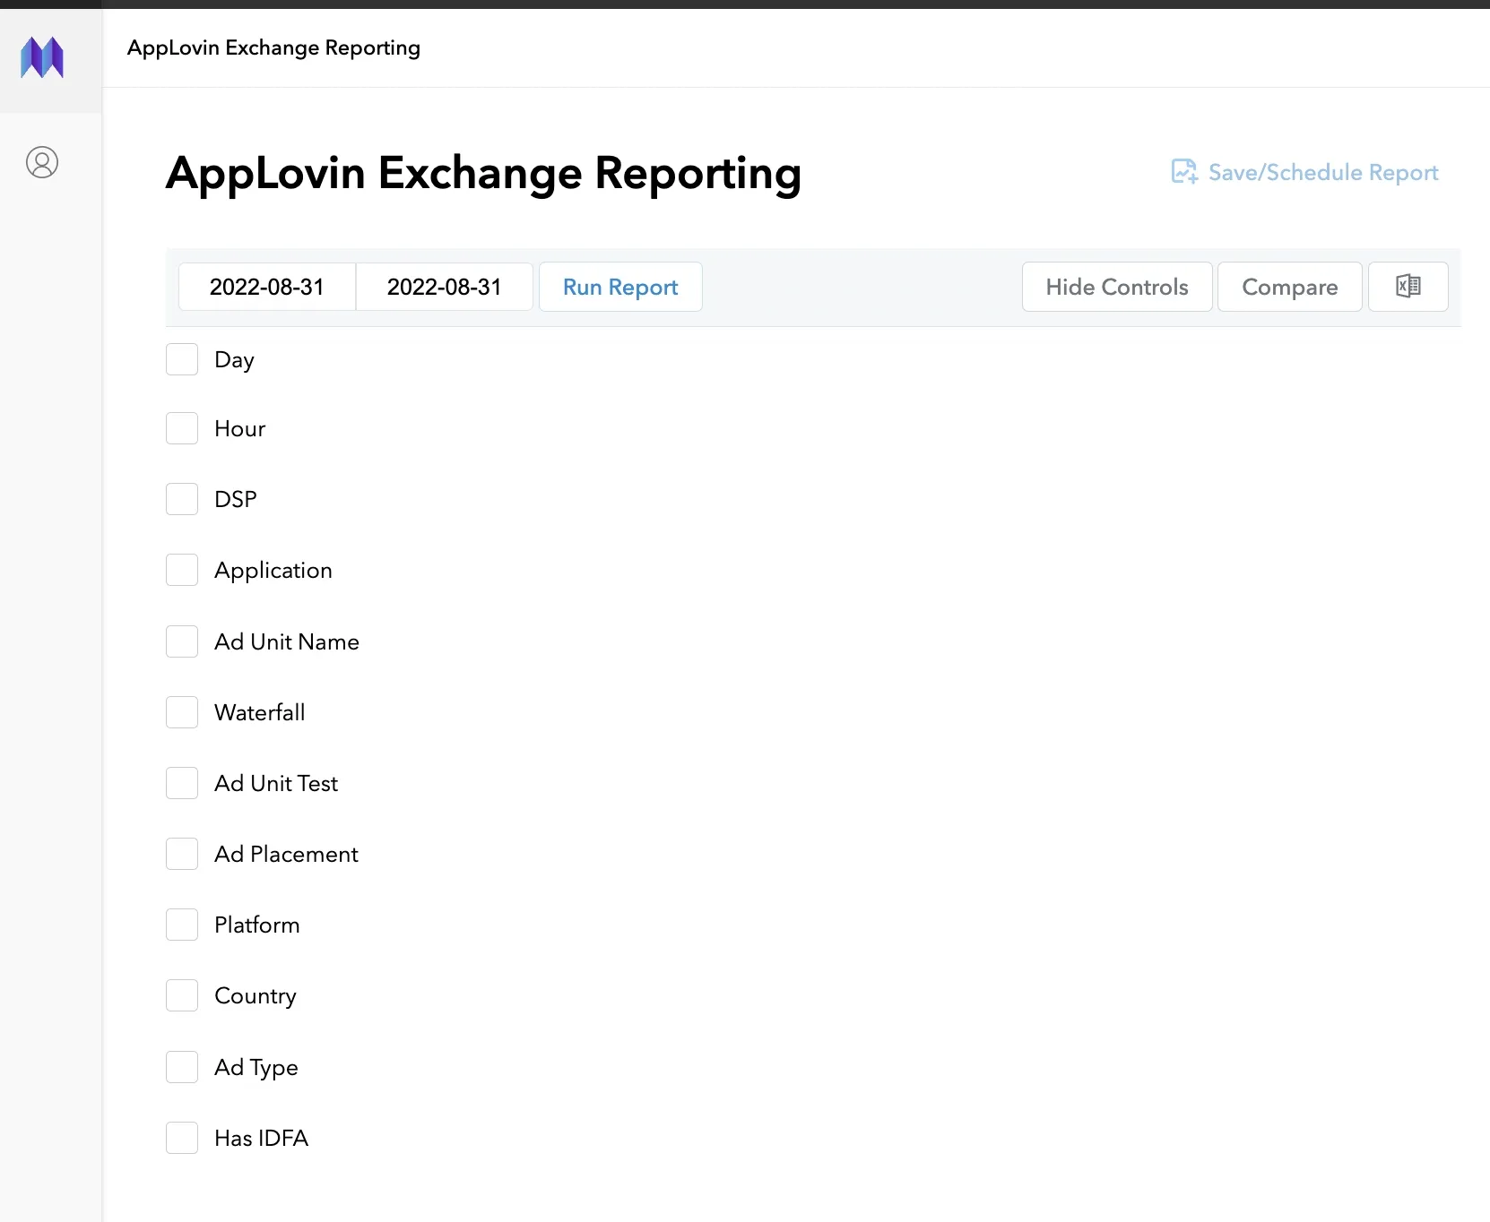Run the report
The width and height of the screenshot is (1490, 1222).
pos(619,287)
